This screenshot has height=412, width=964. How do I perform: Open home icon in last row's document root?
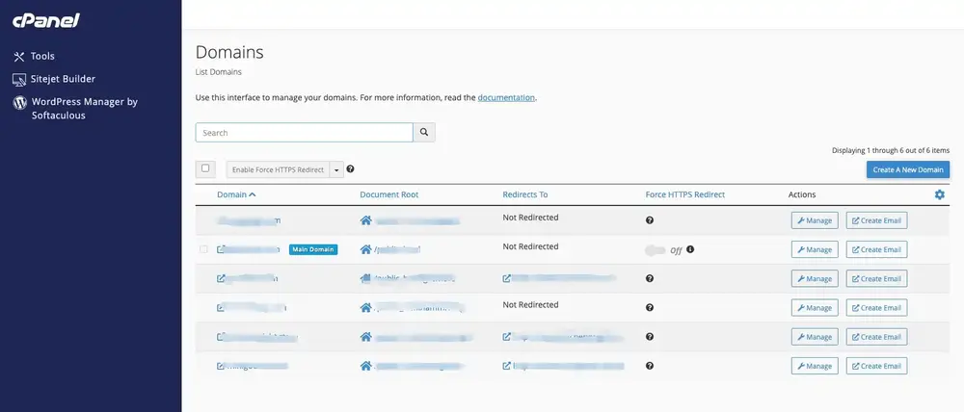coord(365,366)
